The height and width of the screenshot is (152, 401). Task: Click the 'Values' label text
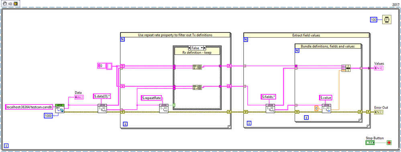(x=379, y=63)
